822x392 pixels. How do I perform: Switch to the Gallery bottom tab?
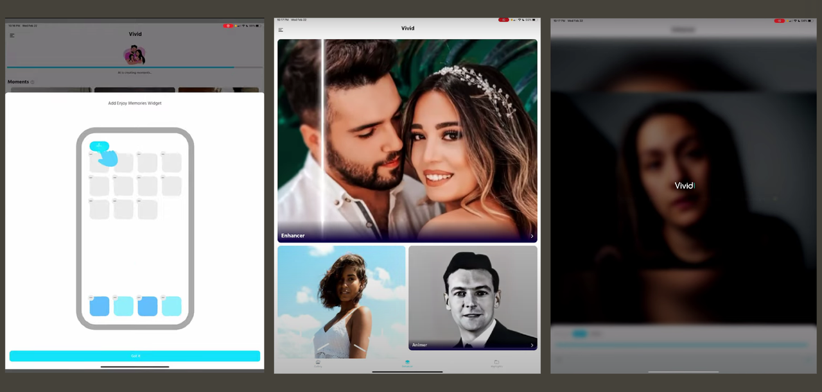pyautogui.click(x=318, y=364)
